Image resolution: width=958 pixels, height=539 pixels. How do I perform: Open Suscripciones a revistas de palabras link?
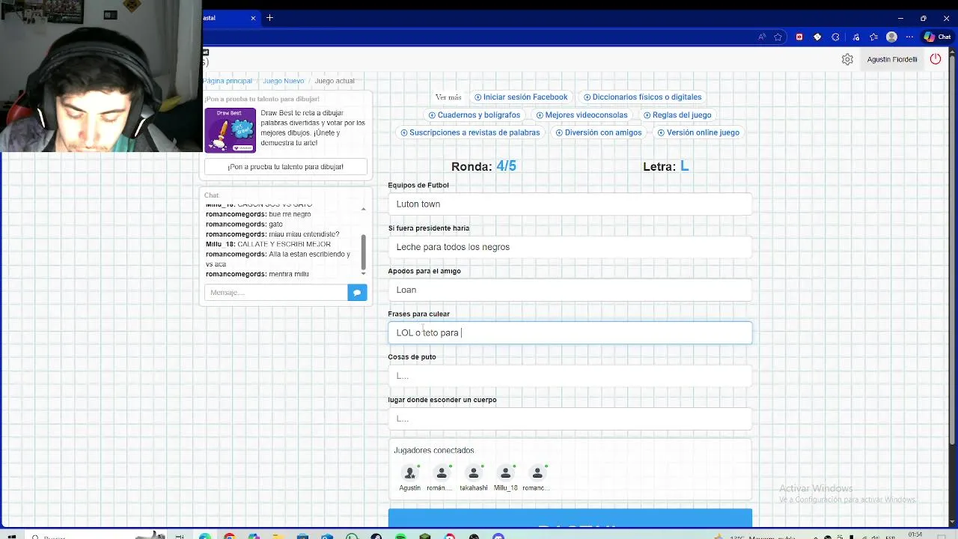[x=470, y=133]
